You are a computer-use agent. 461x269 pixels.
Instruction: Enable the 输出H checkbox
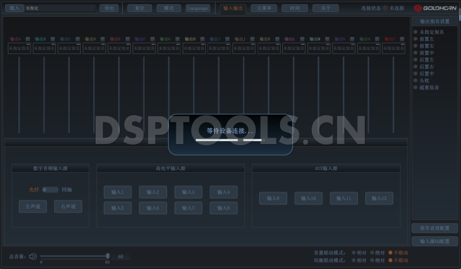(x=203, y=39)
